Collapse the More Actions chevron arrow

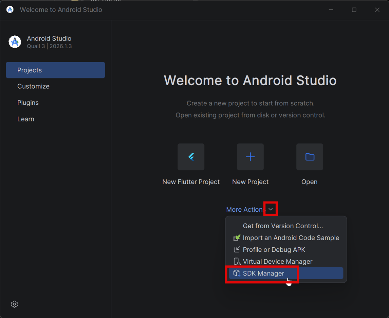[x=271, y=209]
